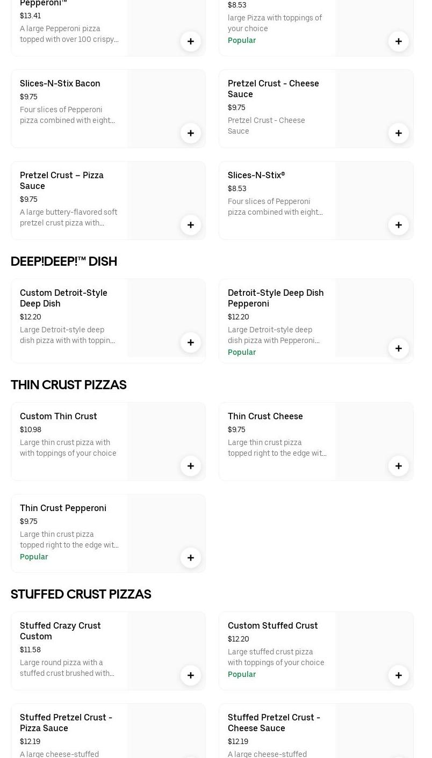Add Pretzel Crust - Cheese Sauce item

click(399, 133)
